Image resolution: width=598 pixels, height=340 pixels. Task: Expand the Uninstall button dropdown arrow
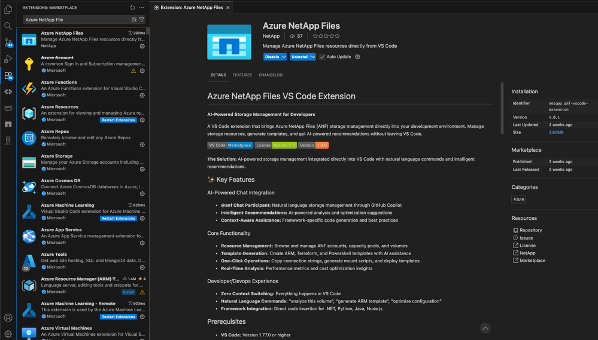tap(312, 57)
